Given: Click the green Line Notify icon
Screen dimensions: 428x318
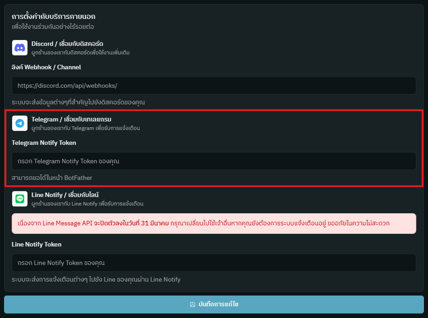Looking at the screenshot, I should coord(20,199).
